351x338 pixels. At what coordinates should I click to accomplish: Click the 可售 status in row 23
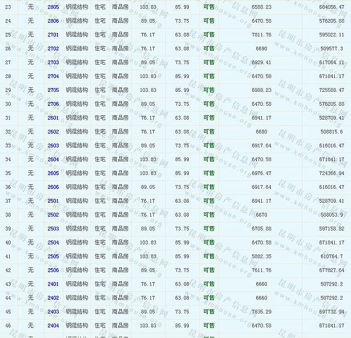pos(209,7)
